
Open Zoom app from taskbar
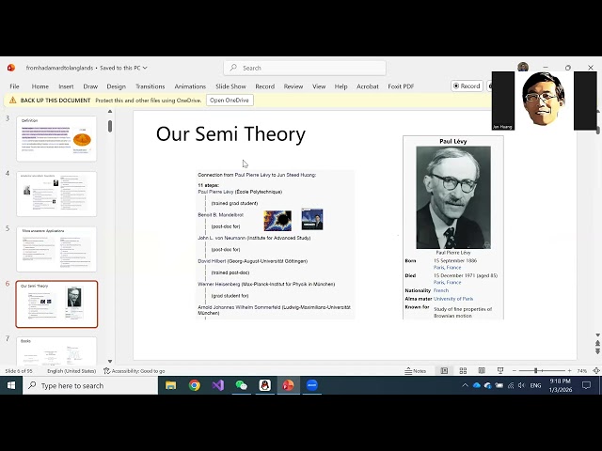point(311,385)
